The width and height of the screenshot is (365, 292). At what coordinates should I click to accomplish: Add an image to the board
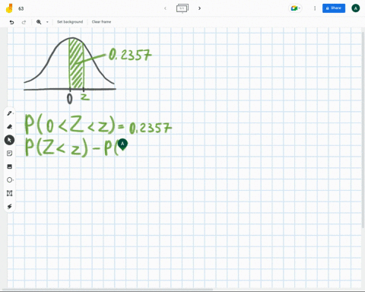(x=10, y=167)
